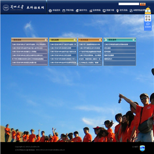Open the 在线咨询 chat bubble icon

(148, 24)
